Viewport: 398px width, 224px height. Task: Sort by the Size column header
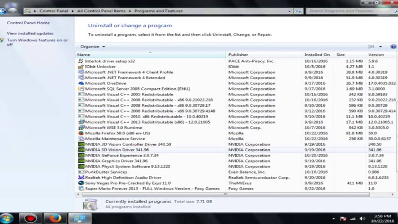click(x=350, y=55)
